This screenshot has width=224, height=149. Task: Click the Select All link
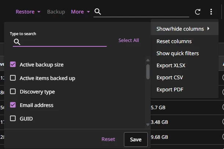pyautogui.click(x=128, y=41)
